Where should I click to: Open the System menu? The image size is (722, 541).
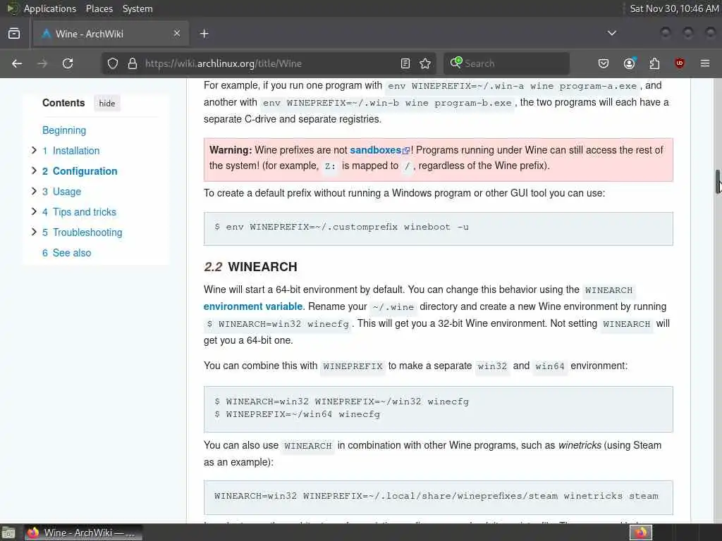pyautogui.click(x=137, y=8)
